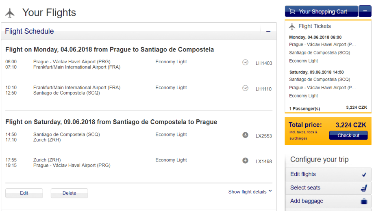Click the airplane icon beside Flight Tickets
This screenshot has height=211, width=374.
pos(292,26)
